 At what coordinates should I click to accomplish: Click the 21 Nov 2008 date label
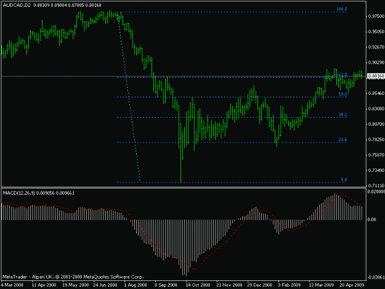229,285
